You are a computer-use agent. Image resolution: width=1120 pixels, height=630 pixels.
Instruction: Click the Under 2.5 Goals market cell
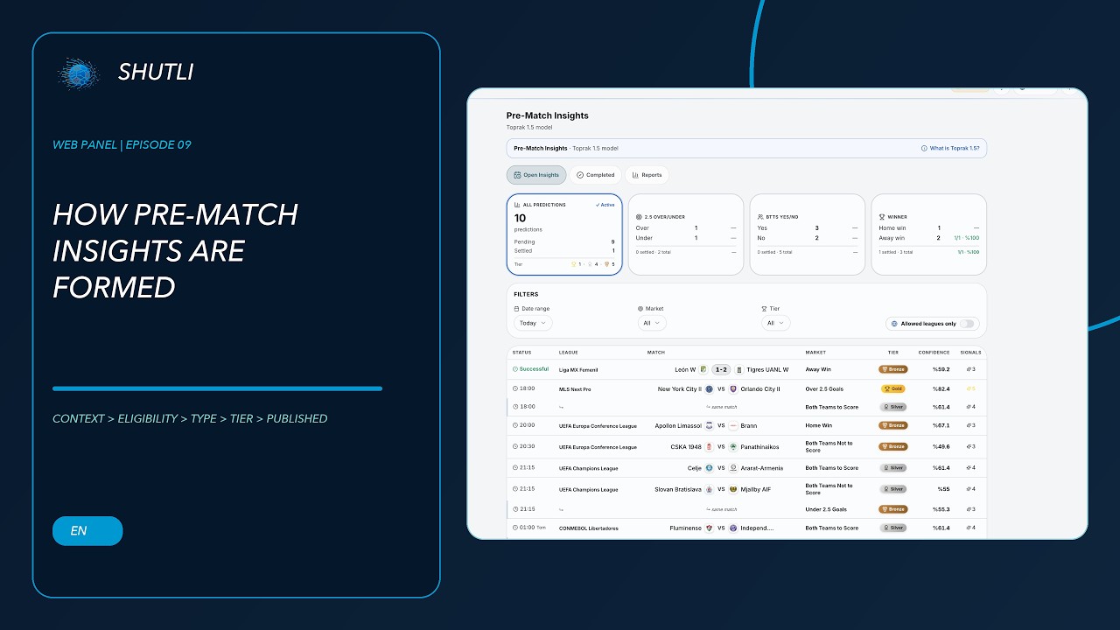(826, 509)
